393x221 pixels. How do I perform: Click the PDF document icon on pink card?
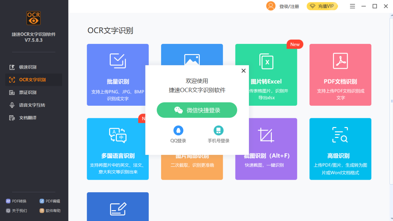point(340,61)
